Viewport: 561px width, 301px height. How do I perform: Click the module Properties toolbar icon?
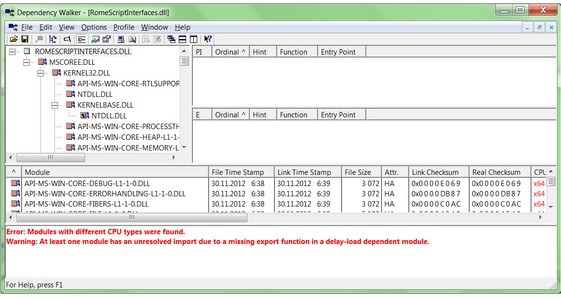(106, 39)
